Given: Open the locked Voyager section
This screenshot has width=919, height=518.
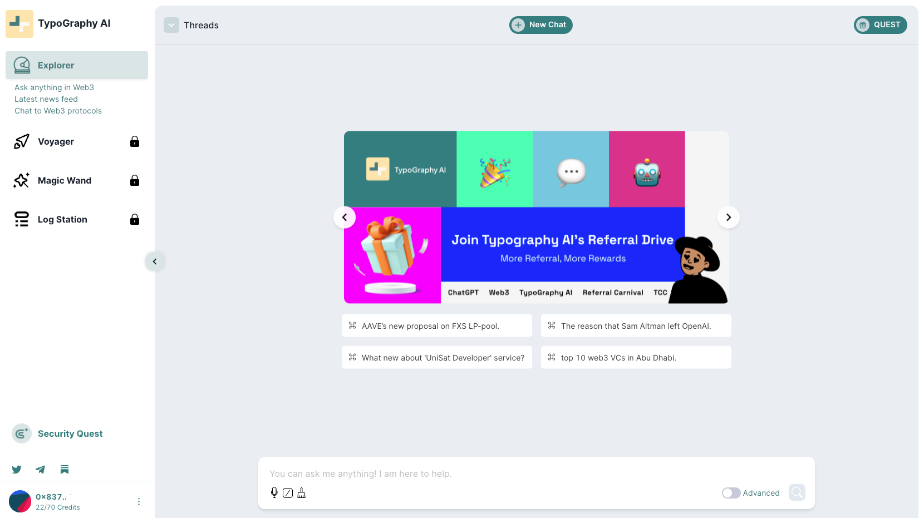Looking at the screenshot, I should 77,141.
